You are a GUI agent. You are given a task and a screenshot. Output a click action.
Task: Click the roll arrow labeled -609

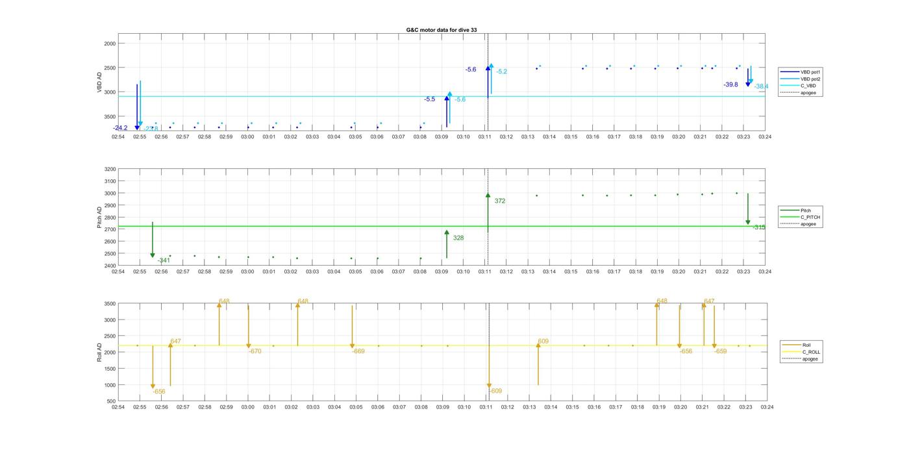tap(490, 367)
